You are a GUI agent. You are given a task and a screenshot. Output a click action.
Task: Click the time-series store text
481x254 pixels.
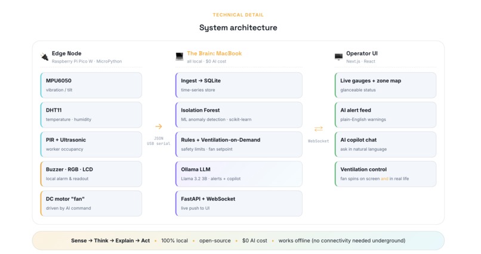pyautogui.click(x=198, y=90)
